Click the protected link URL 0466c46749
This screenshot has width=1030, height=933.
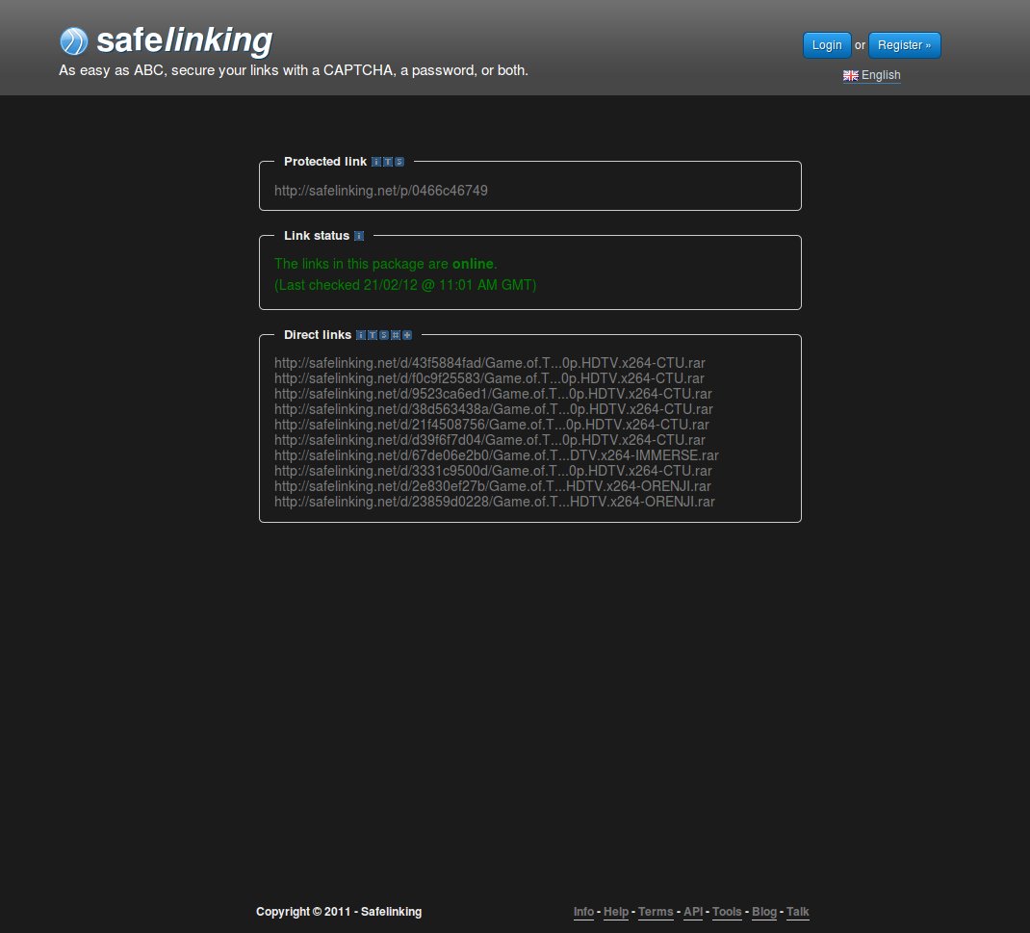click(x=381, y=191)
